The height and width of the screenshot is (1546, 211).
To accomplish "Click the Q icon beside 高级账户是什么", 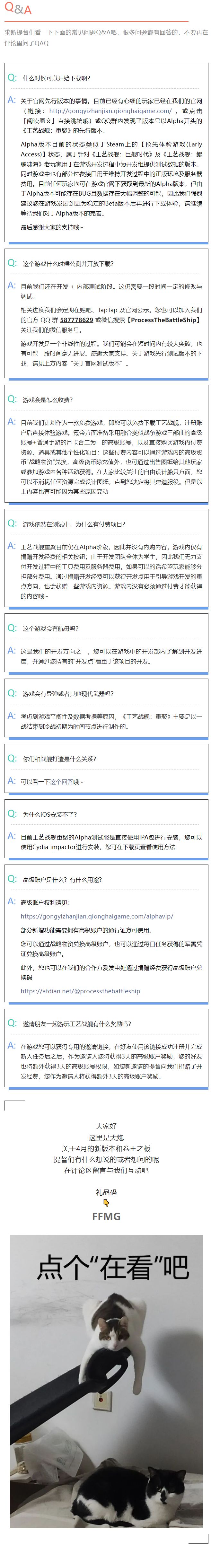I will [x=12, y=879].
